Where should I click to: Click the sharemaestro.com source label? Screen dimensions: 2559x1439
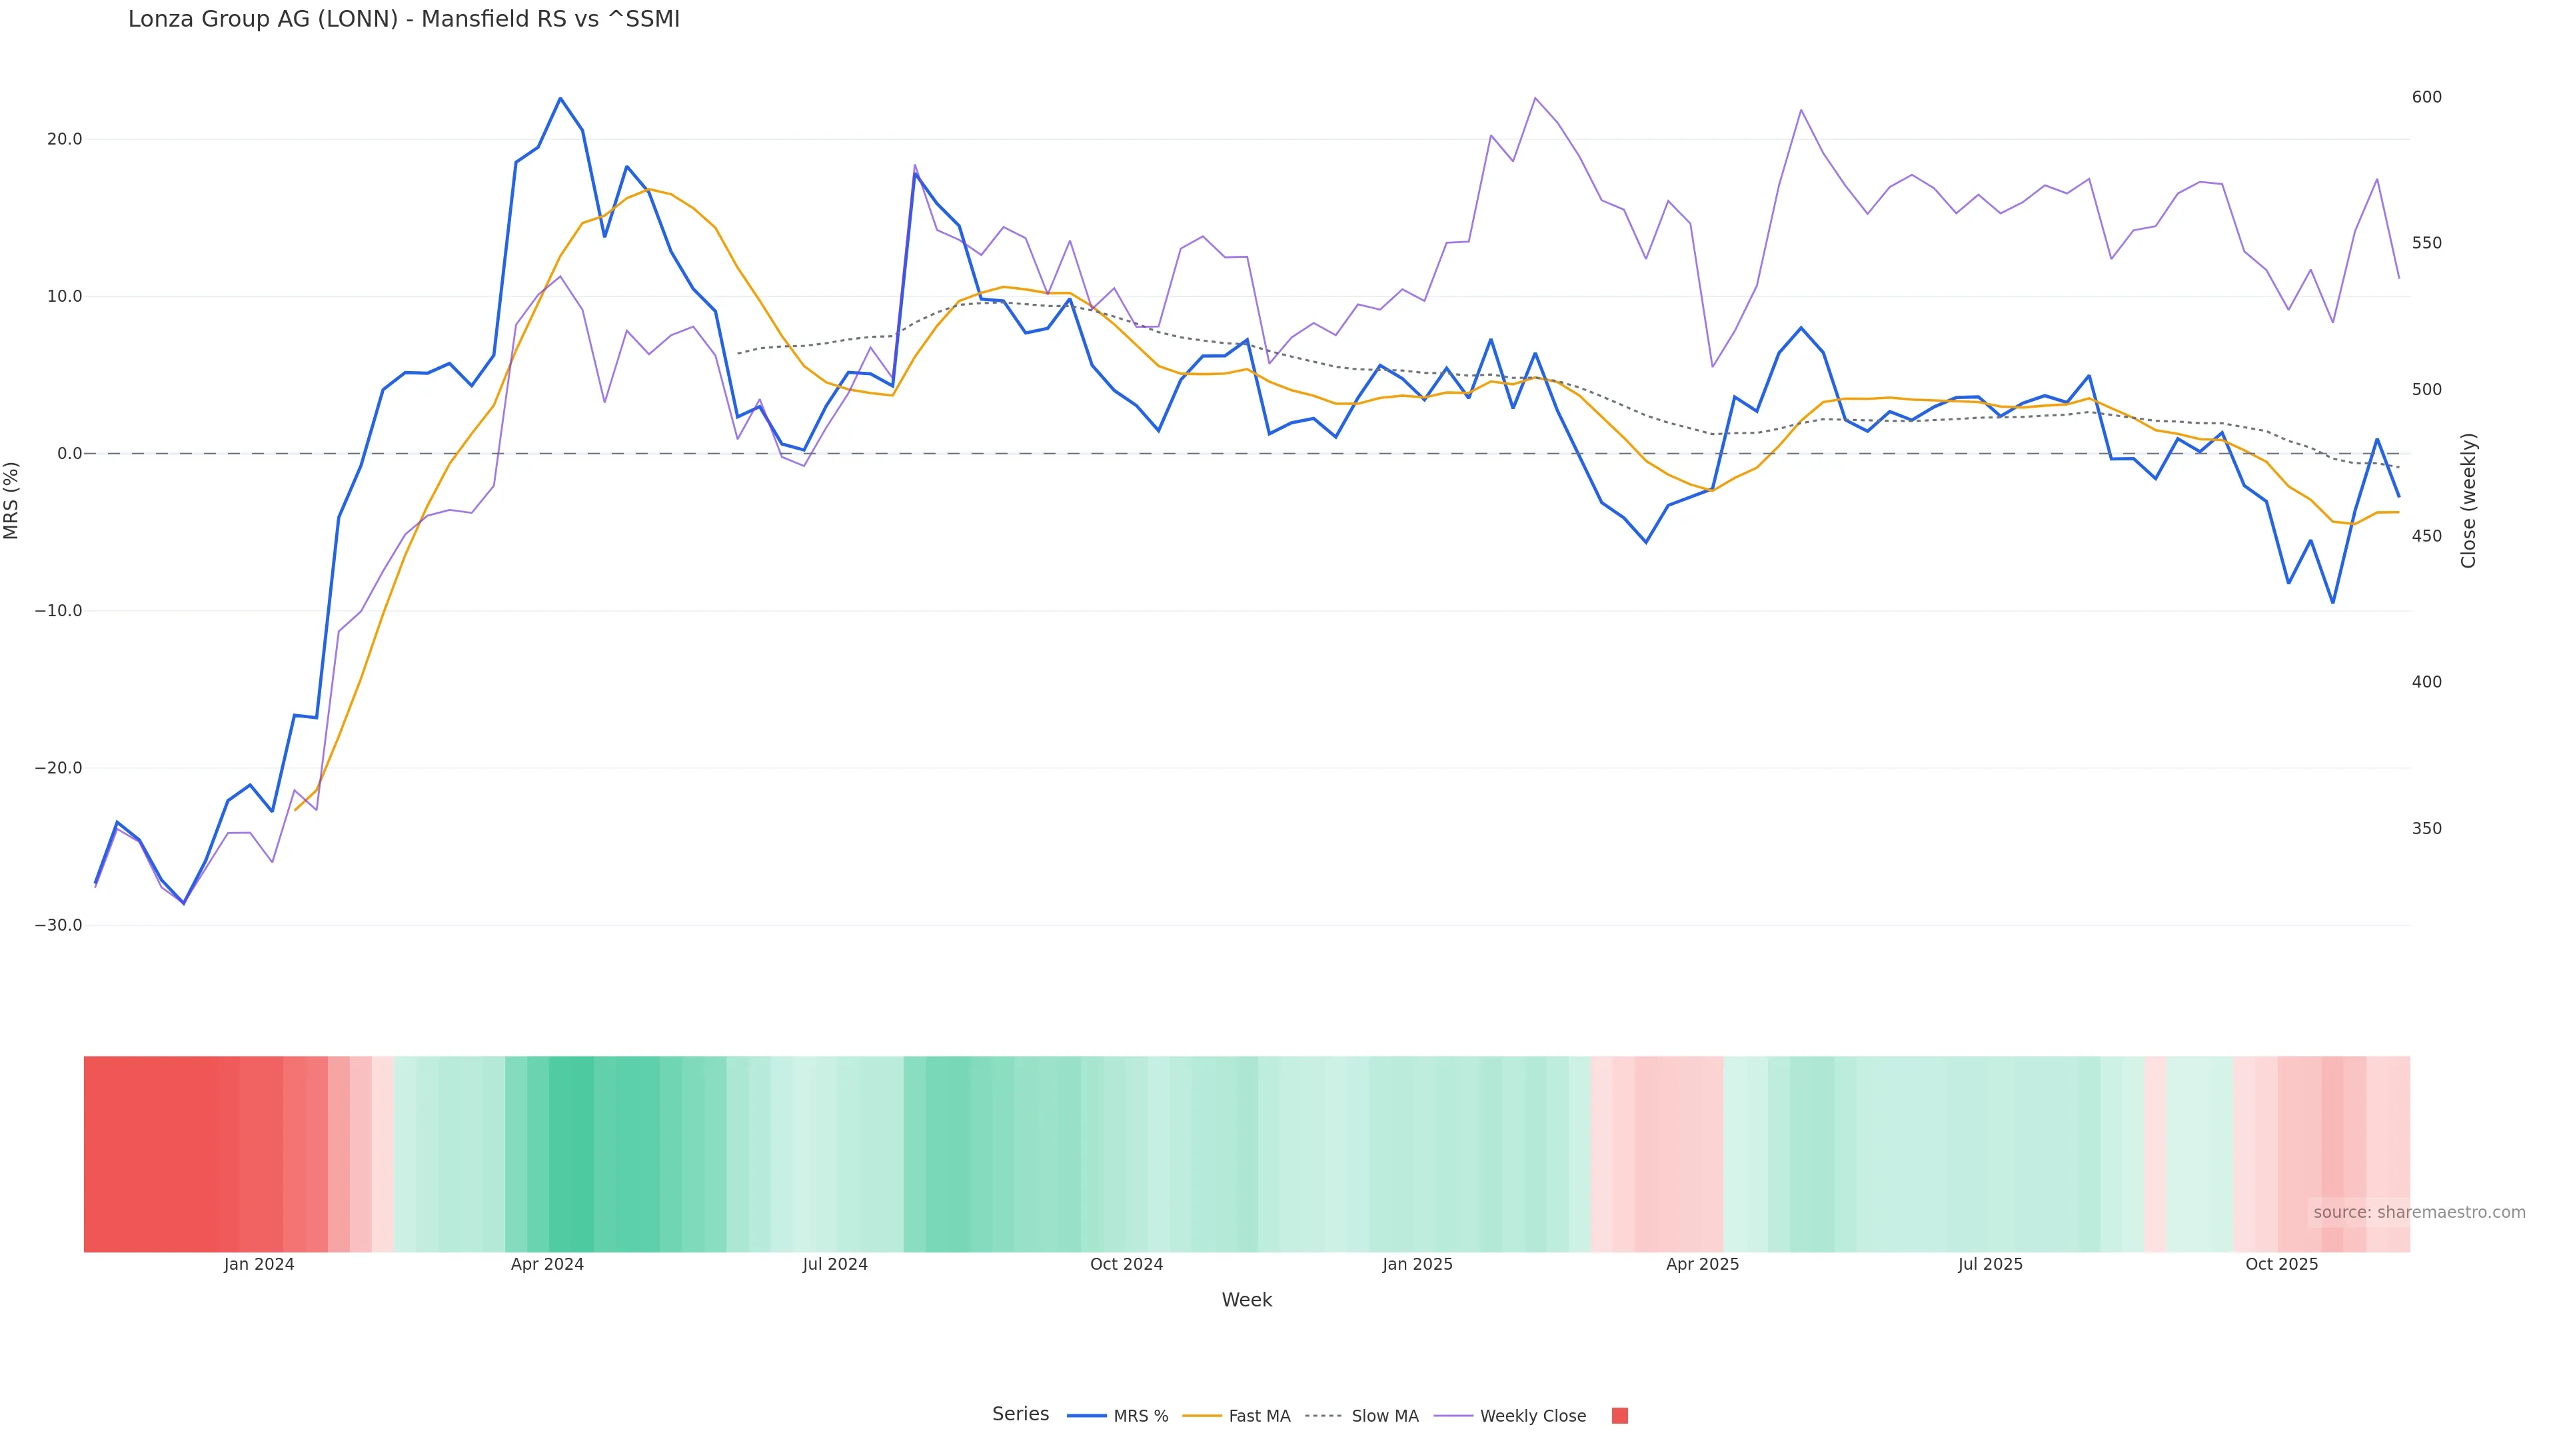(x=2418, y=1212)
